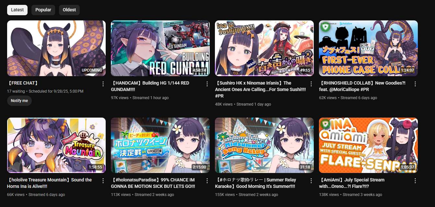
Task: Open more actions for holonatsuParadise video
Action: tap(207, 181)
